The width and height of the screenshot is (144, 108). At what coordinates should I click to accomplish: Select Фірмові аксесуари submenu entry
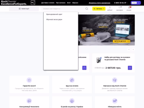tap(54, 19)
